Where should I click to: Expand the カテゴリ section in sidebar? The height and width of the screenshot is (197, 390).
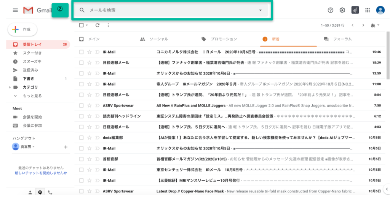10,87
